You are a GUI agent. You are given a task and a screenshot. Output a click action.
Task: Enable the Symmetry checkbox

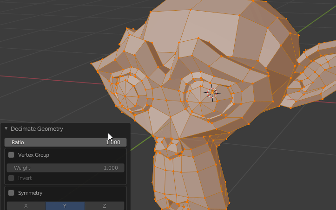(11, 193)
